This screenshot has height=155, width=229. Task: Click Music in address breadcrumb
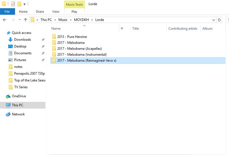coord(63,20)
